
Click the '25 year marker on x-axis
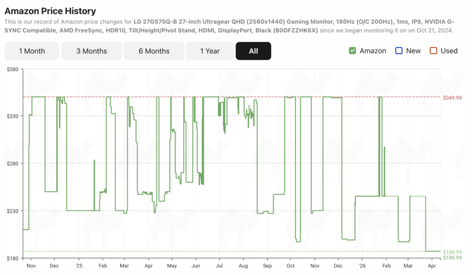point(79,266)
